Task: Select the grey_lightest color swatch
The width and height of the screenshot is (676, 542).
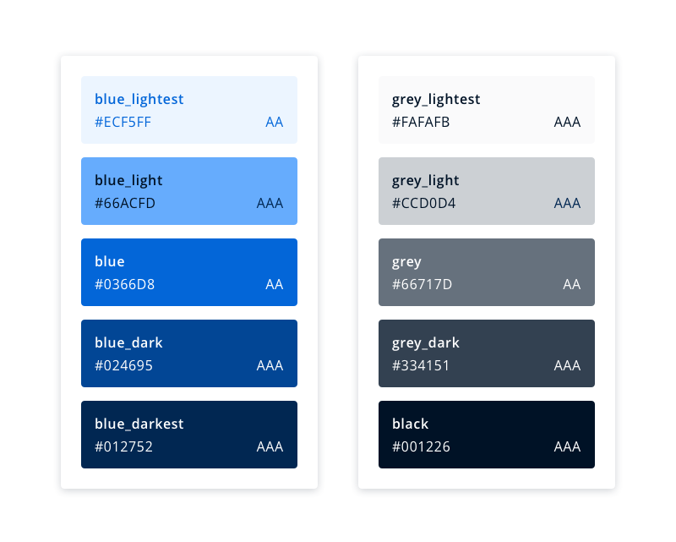Action: [487, 110]
